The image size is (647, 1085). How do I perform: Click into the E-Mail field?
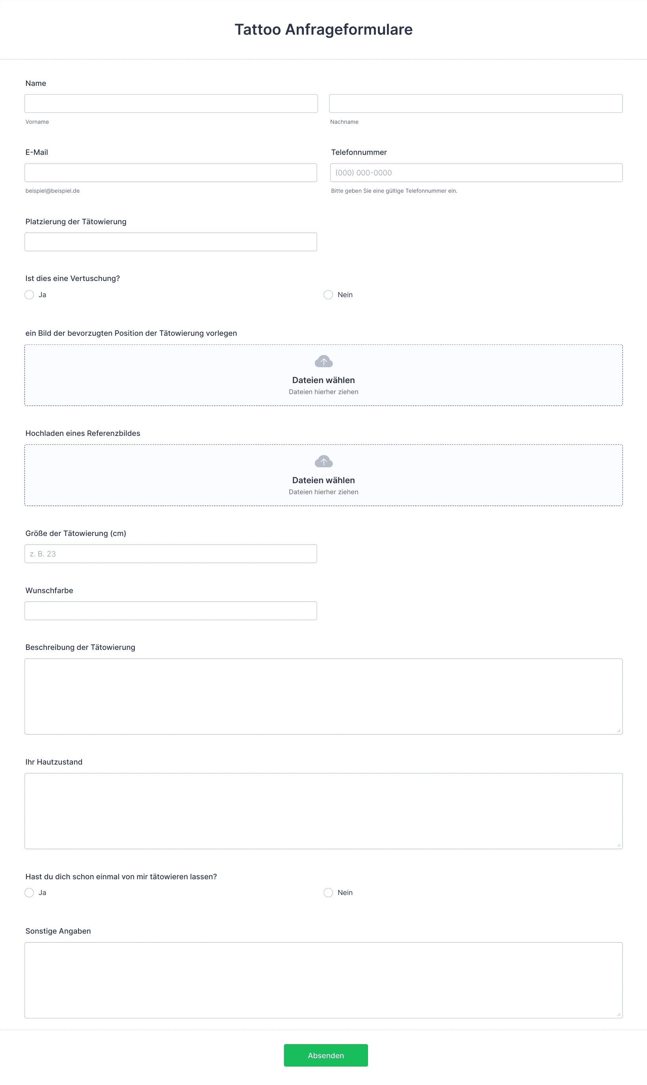pyautogui.click(x=171, y=173)
